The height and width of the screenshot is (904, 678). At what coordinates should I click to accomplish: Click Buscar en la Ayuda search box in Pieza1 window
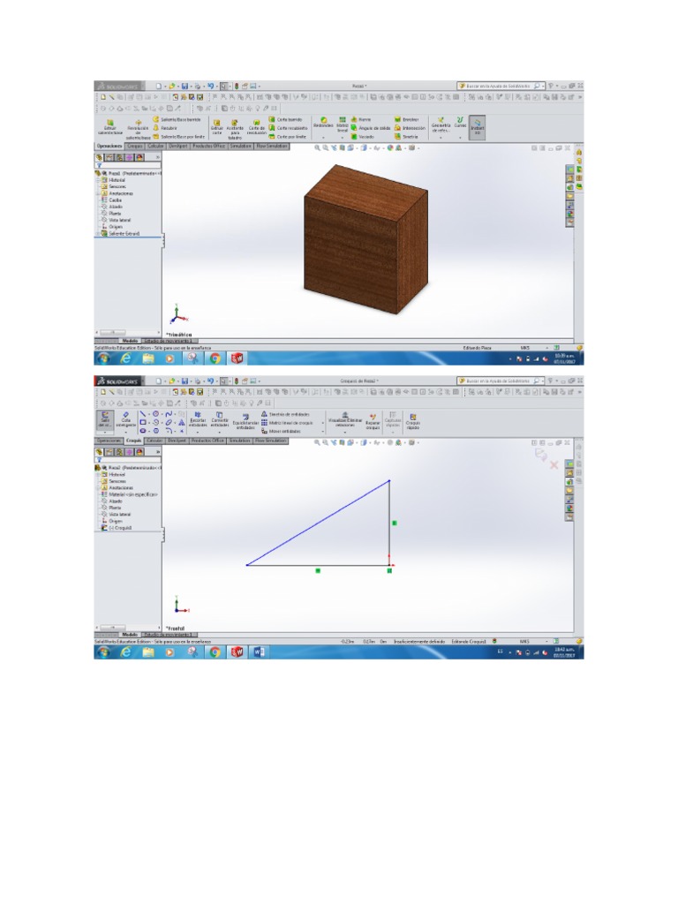(x=500, y=86)
